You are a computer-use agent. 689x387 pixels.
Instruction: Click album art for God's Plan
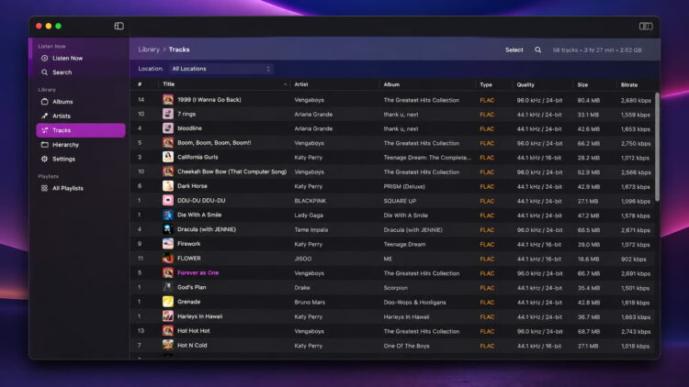168,287
